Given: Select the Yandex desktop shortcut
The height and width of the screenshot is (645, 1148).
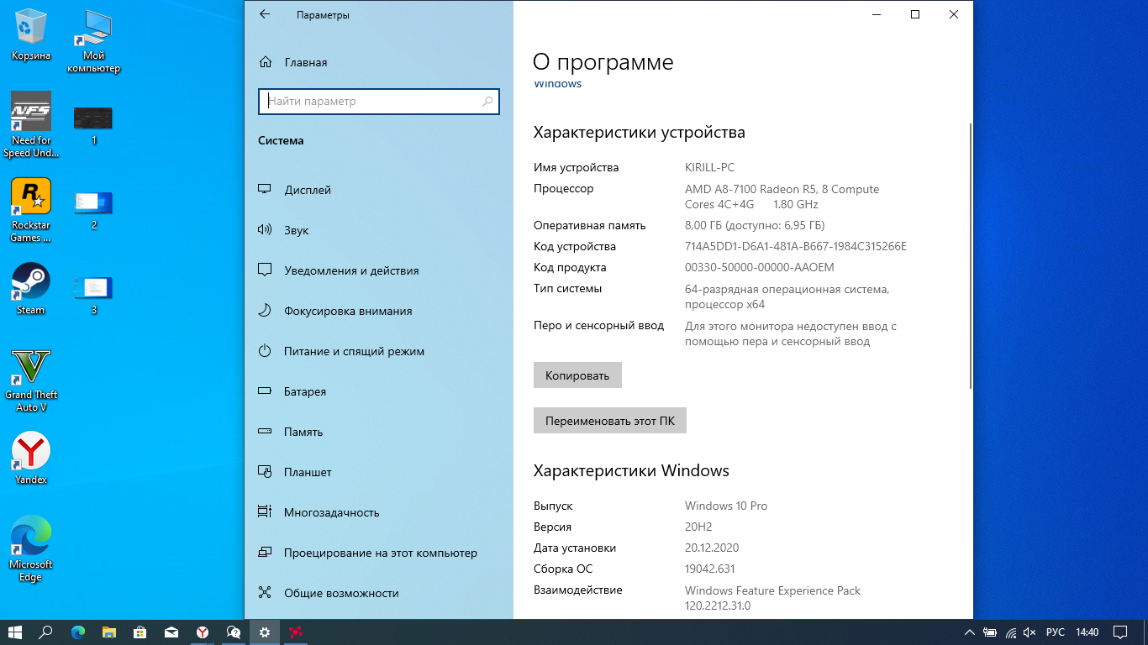Looking at the screenshot, I should tap(31, 459).
